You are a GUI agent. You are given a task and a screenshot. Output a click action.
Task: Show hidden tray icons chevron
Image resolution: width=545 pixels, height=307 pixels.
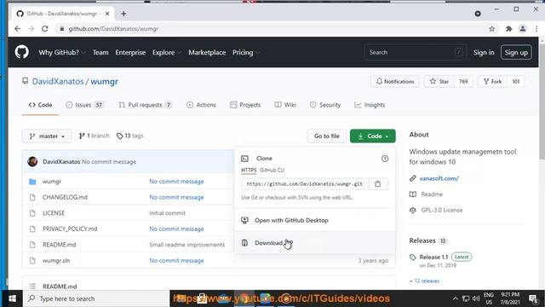click(x=456, y=298)
